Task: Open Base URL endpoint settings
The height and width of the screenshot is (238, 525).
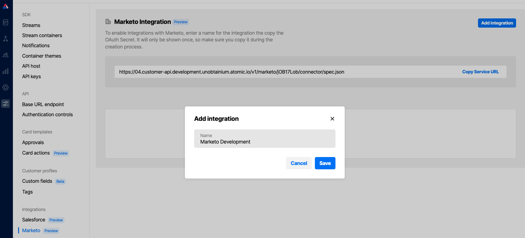Action: [x=43, y=104]
